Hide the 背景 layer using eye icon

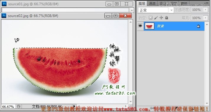140,26
